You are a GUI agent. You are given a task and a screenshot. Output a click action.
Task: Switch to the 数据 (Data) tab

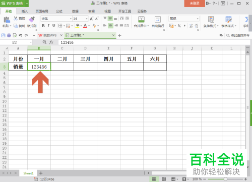click(75, 11)
